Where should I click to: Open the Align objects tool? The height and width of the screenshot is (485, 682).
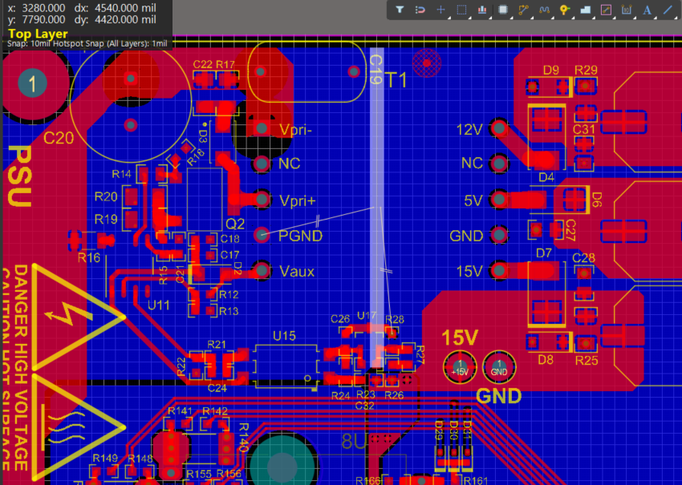click(482, 10)
